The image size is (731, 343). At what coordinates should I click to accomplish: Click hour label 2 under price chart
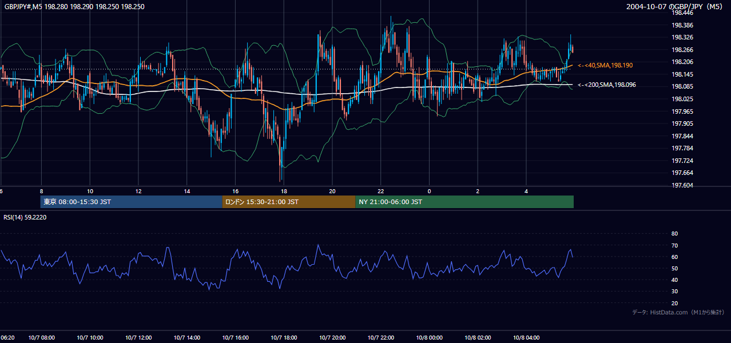pyautogui.click(x=478, y=191)
